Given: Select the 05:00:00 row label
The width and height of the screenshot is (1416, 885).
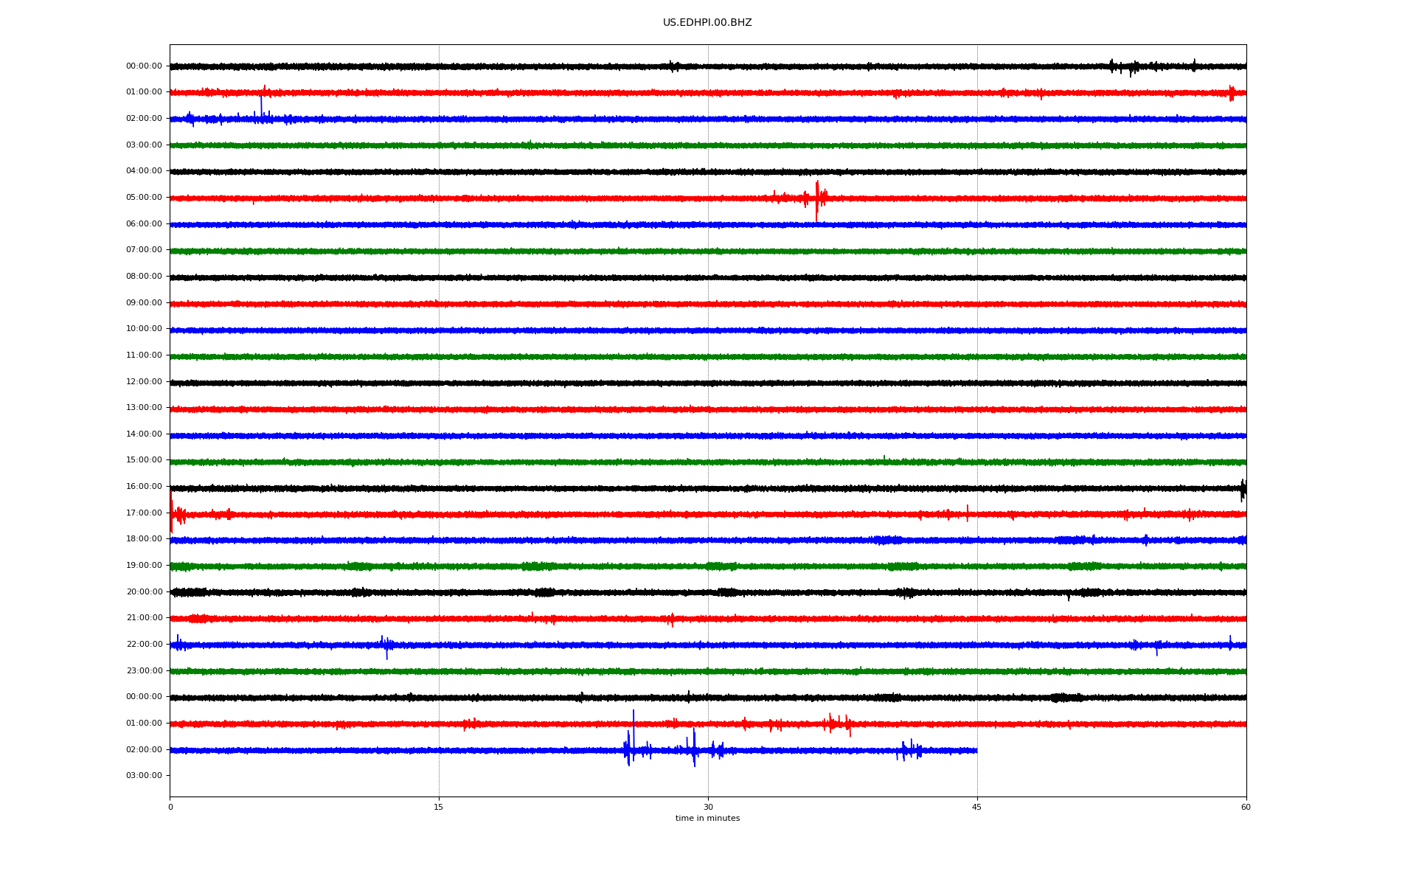Looking at the screenshot, I should tap(144, 198).
